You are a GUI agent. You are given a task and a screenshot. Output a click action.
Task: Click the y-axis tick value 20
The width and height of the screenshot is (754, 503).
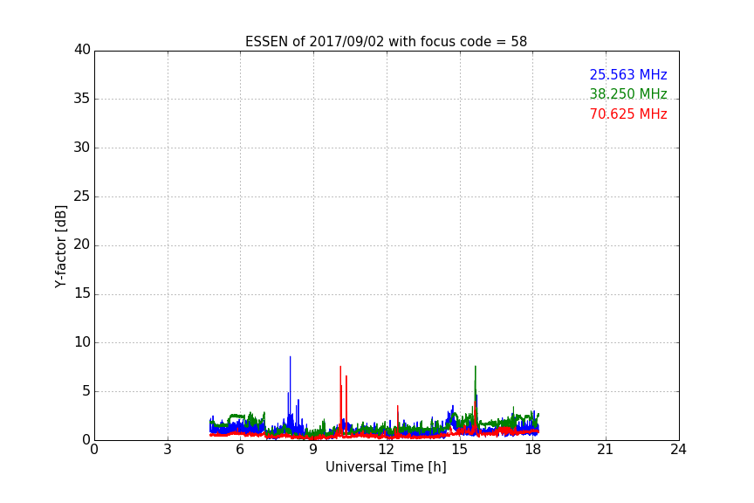point(82,245)
